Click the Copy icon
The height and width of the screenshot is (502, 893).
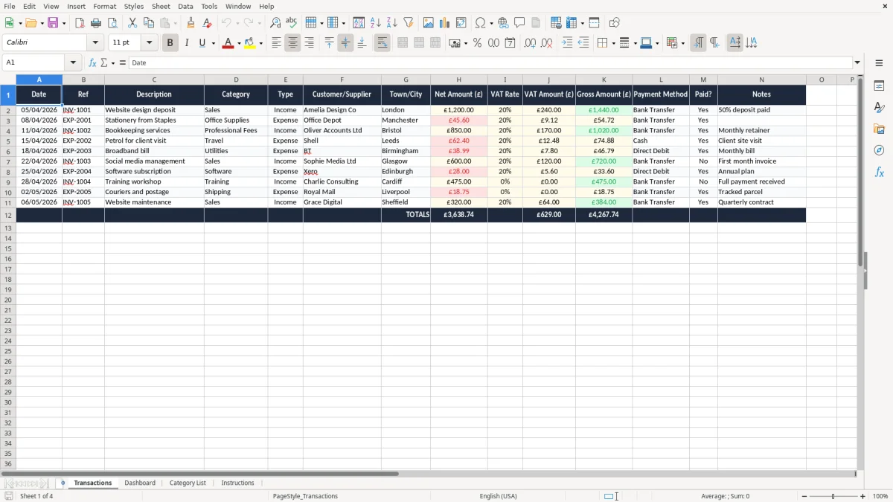point(149,23)
